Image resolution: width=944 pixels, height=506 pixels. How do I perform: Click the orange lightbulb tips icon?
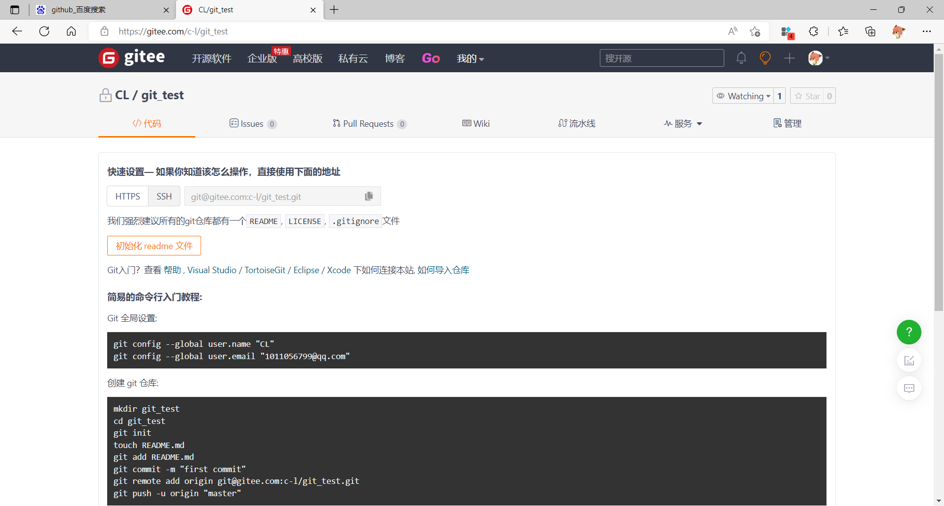click(x=765, y=58)
